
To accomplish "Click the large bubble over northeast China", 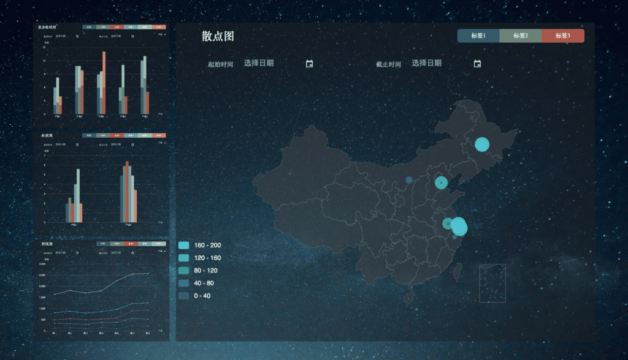I will coord(482,144).
